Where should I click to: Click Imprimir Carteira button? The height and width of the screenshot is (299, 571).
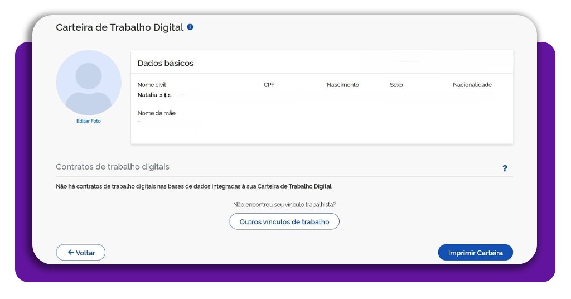pos(475,252)
